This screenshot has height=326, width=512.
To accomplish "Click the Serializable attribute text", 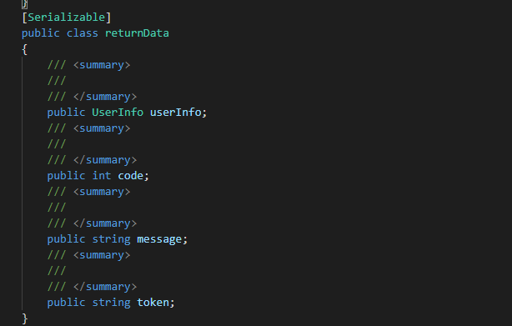I will click(x=66, y=18).
